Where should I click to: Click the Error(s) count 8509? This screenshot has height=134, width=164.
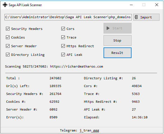53,117
